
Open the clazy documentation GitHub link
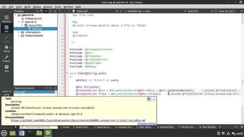(78, 120)
